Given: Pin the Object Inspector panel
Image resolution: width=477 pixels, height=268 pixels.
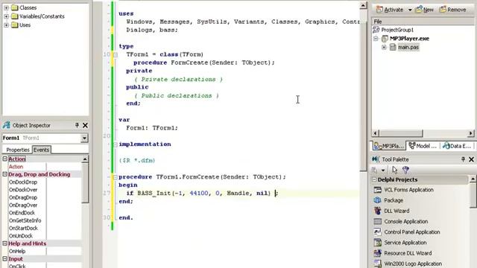Looking at the screenshot, I should [77, 125].
